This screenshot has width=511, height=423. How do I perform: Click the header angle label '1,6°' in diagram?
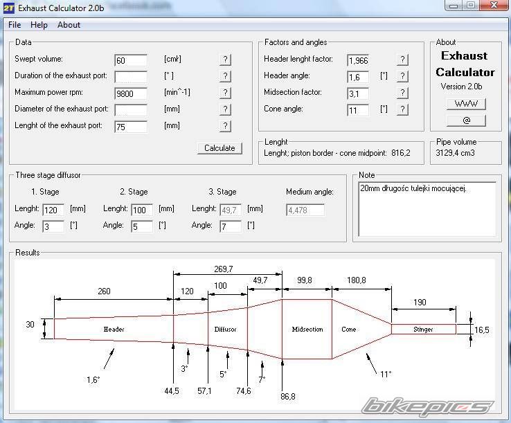coord(93,380)
